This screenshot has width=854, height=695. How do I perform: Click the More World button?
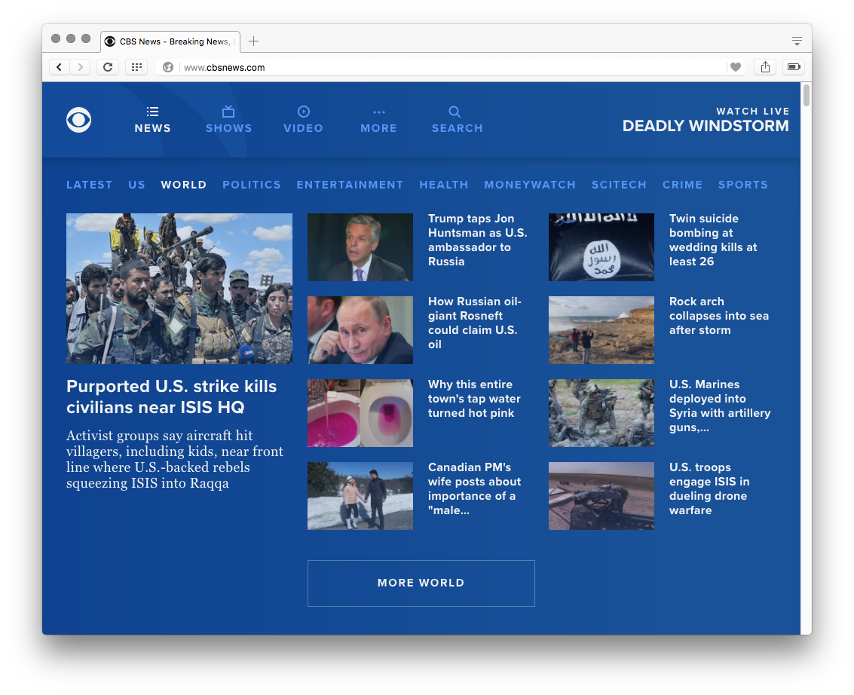(421, 583)
